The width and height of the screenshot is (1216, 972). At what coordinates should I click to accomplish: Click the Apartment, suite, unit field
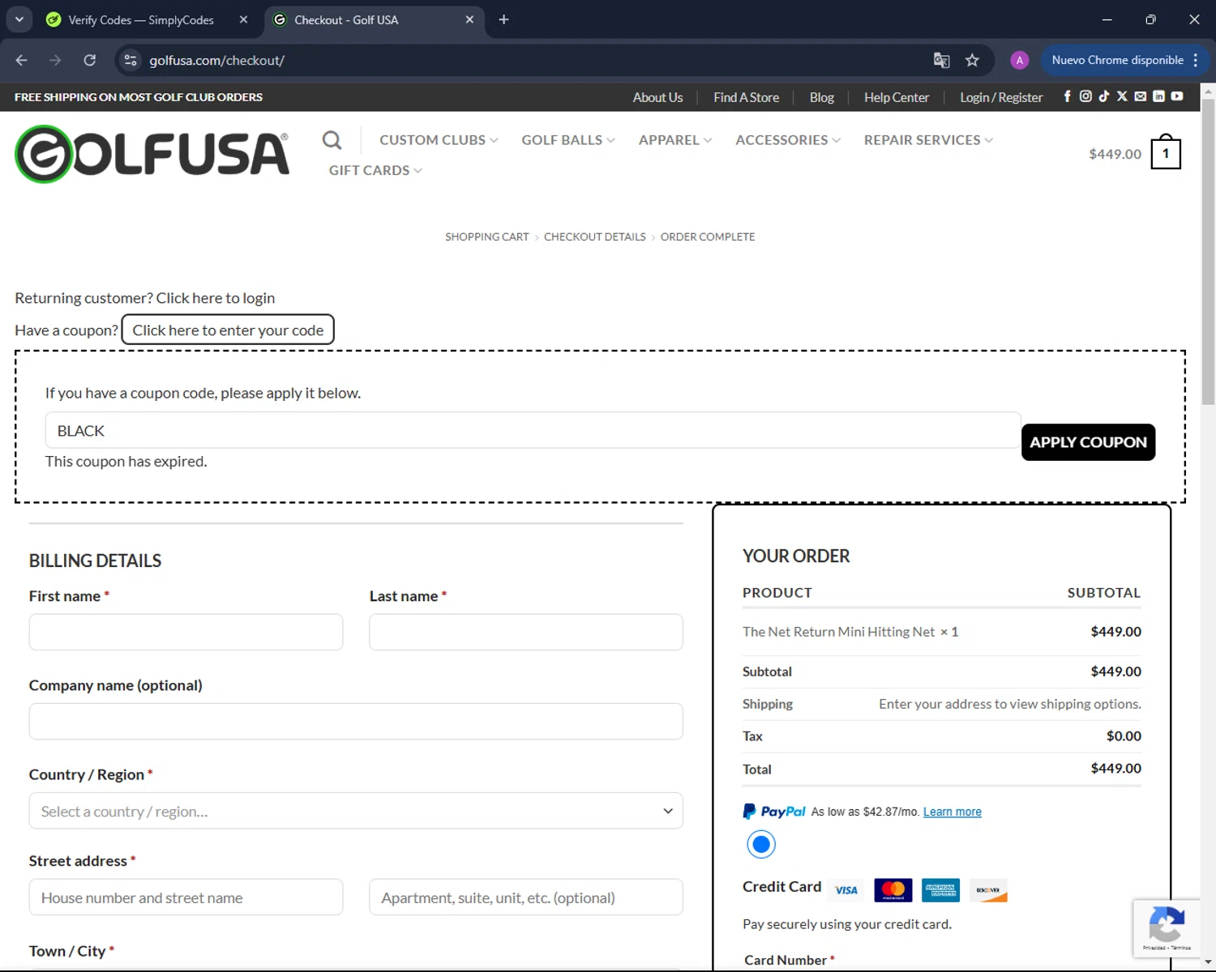525,897
